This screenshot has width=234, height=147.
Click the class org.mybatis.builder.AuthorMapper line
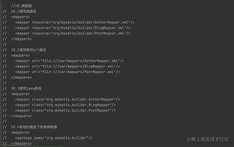[x=67, y=100]
